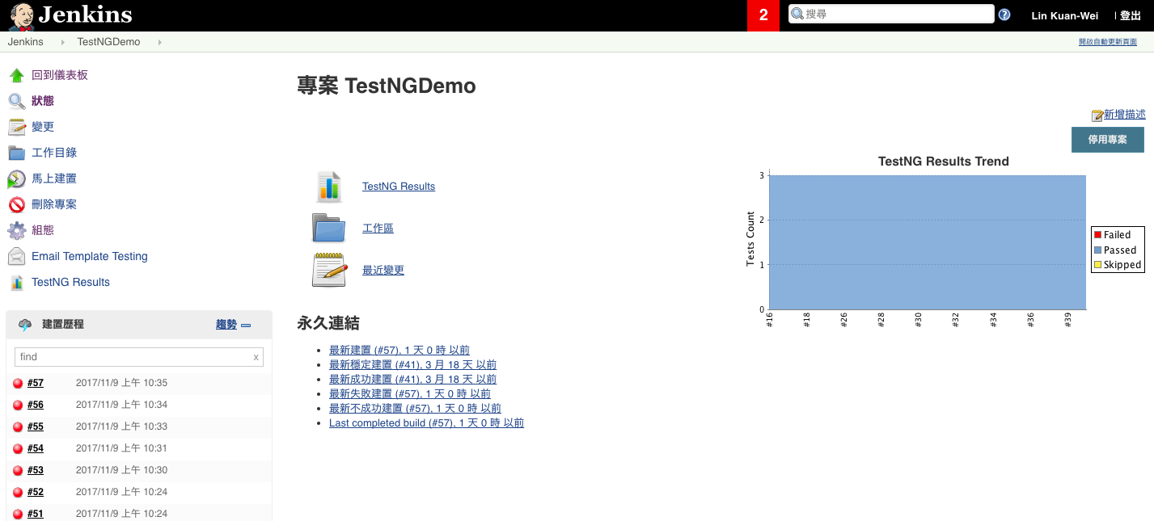Click the edit icon beside 新增描述

point(1097,116)
